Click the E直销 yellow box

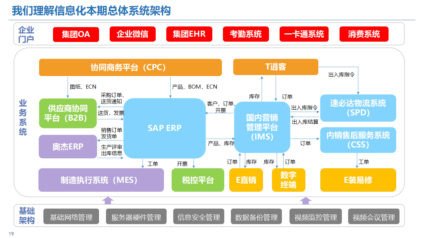246,180
